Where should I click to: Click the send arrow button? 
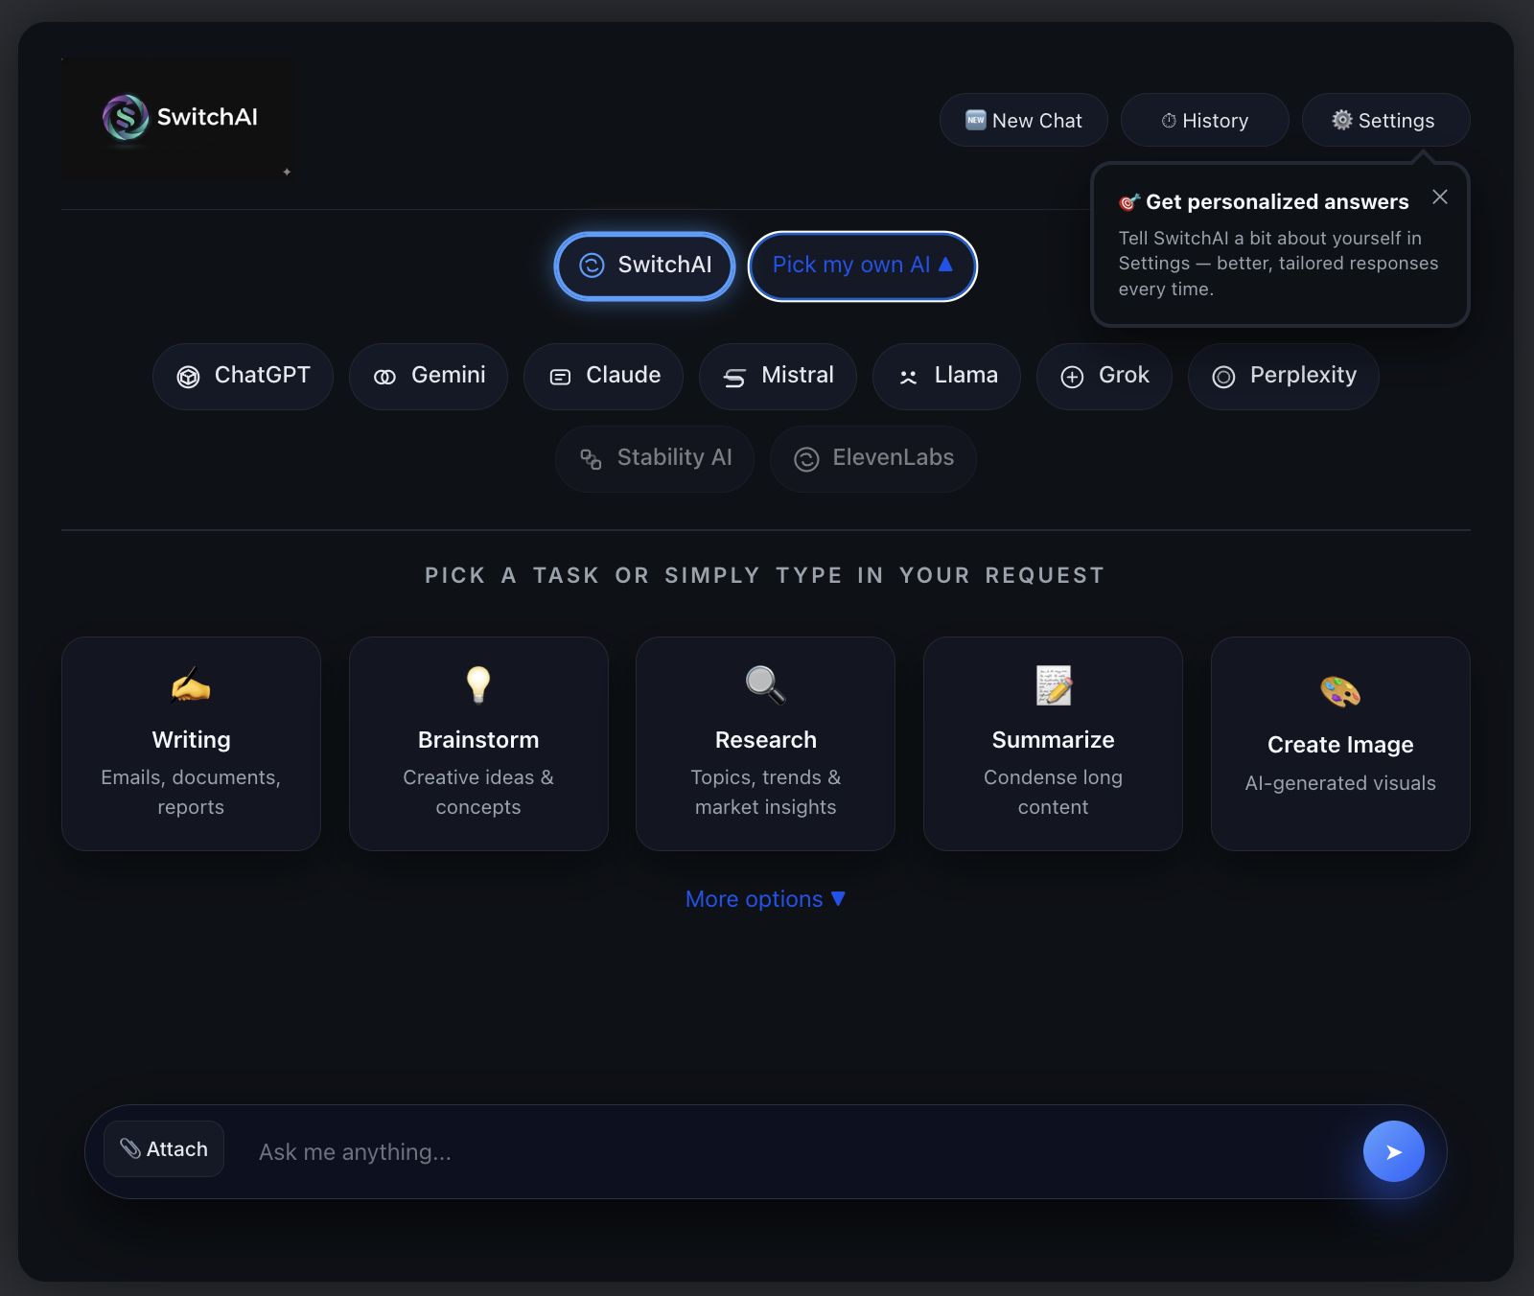pyautogui.click(x=1393, y=1151)
